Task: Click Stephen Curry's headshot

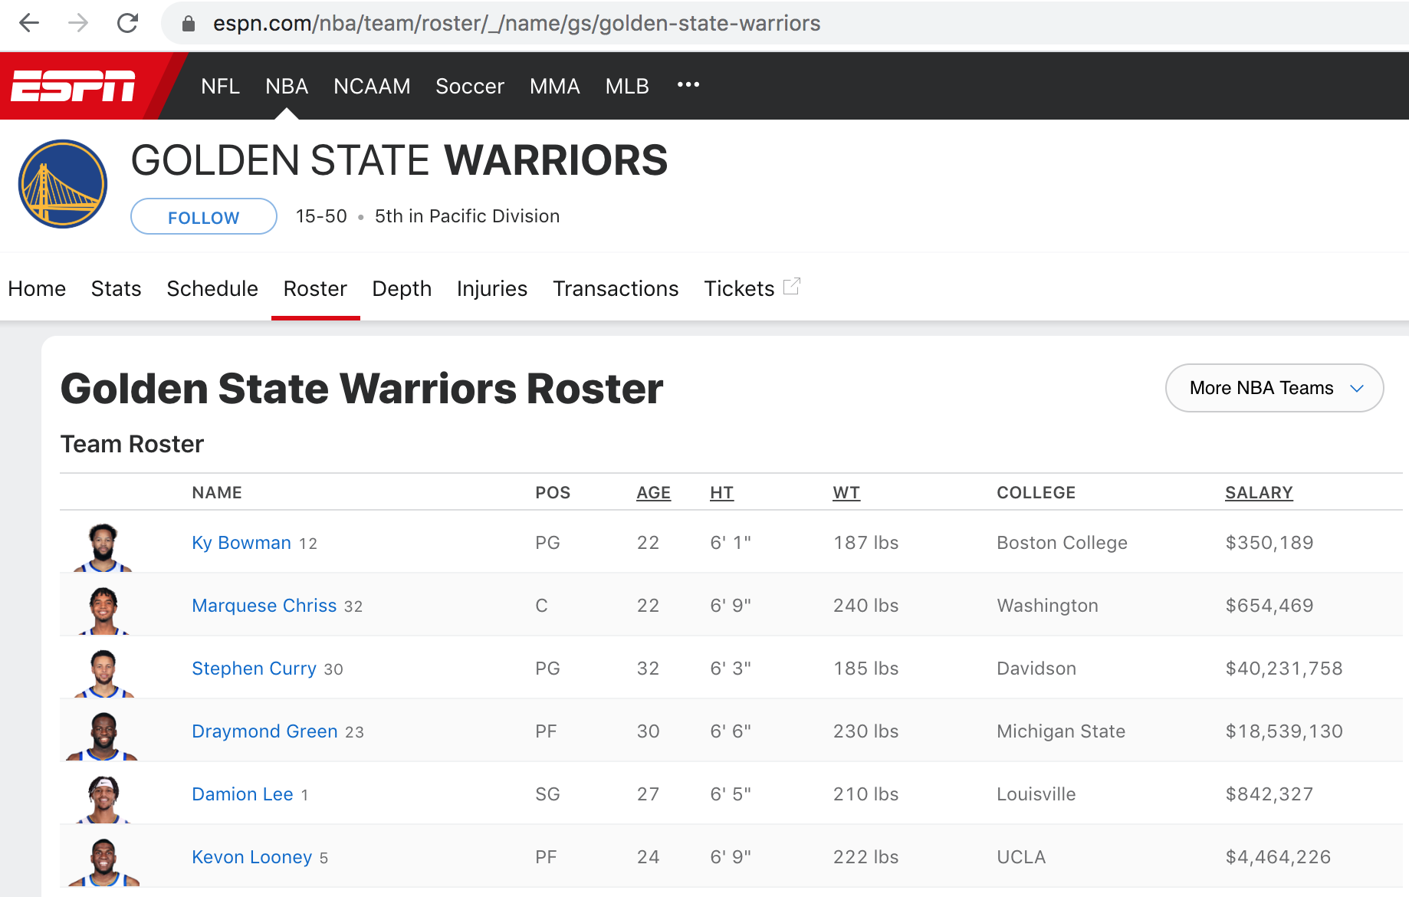Action: (x=103, y=673)
